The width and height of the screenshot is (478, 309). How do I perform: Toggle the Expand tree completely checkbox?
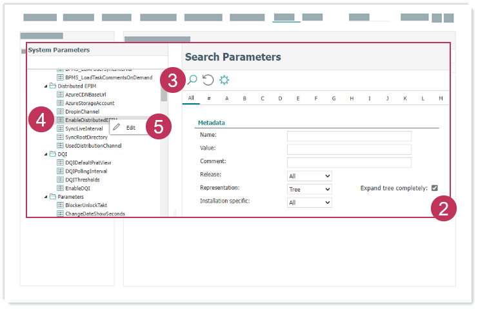(434, 188)
